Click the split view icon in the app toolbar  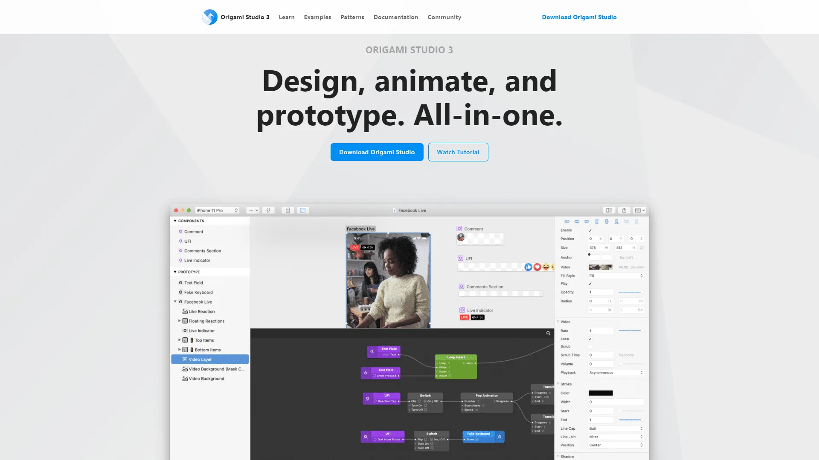click(609, 210)
